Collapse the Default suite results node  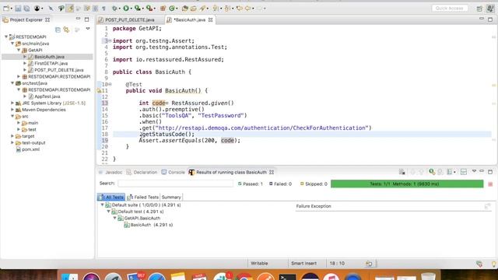(102, 205)
